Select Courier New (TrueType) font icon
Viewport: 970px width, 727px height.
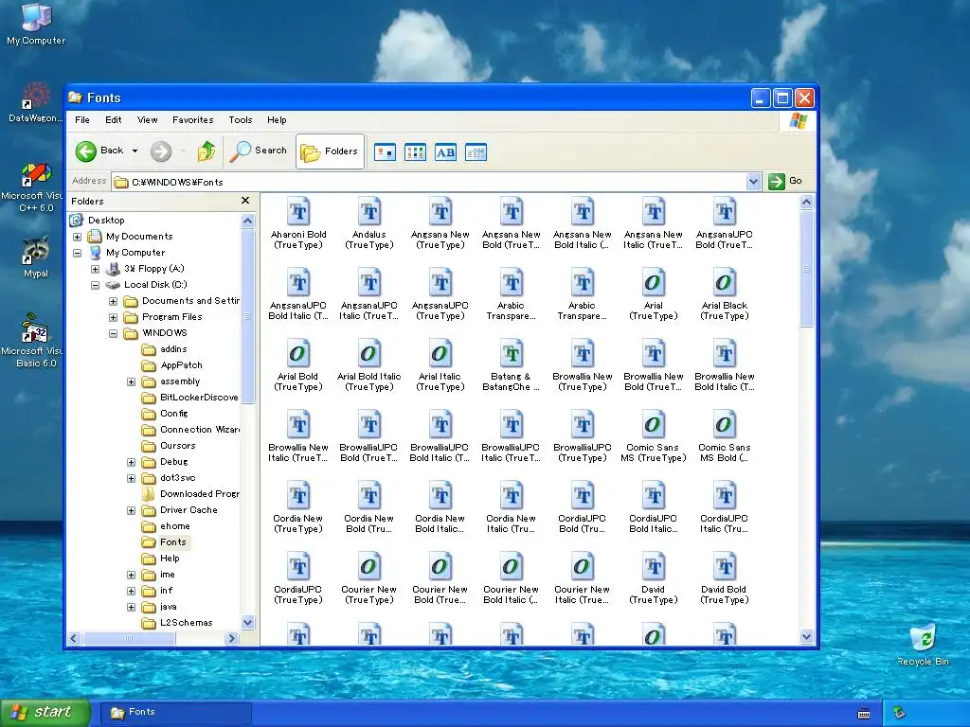[369, 567]
